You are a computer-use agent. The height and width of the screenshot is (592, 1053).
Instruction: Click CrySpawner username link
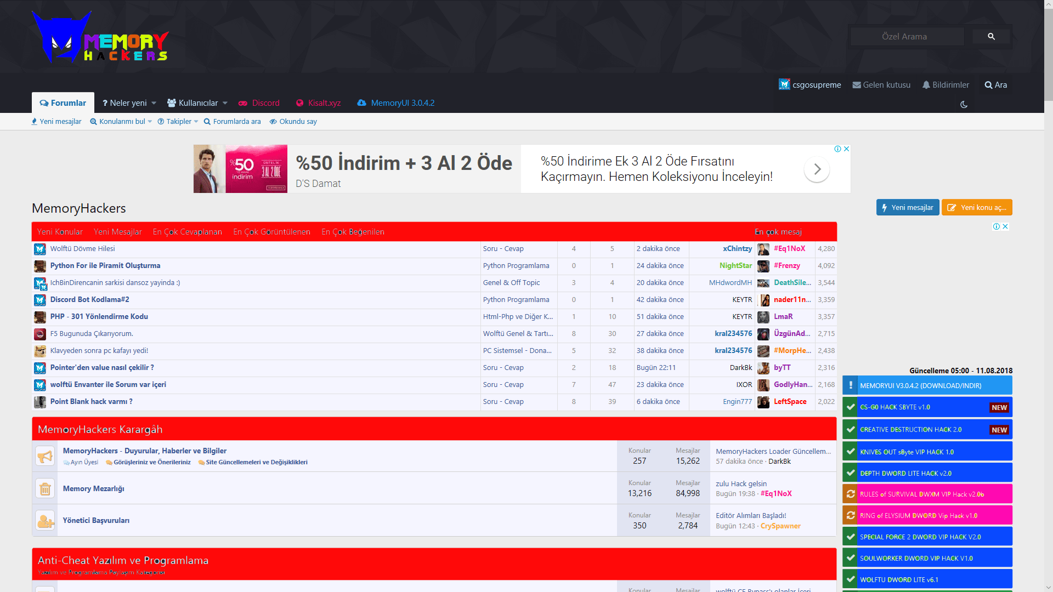(x=780, y=526)
